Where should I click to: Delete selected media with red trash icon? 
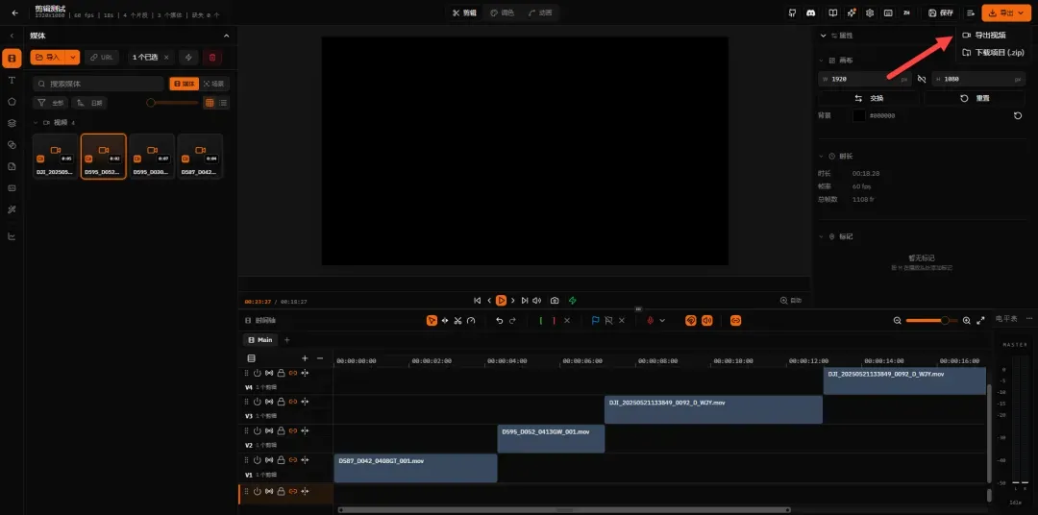[x=211, y=58]
